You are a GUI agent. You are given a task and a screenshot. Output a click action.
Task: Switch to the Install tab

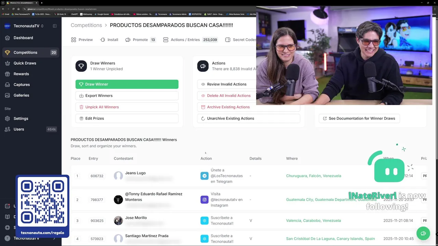[109, 40]
